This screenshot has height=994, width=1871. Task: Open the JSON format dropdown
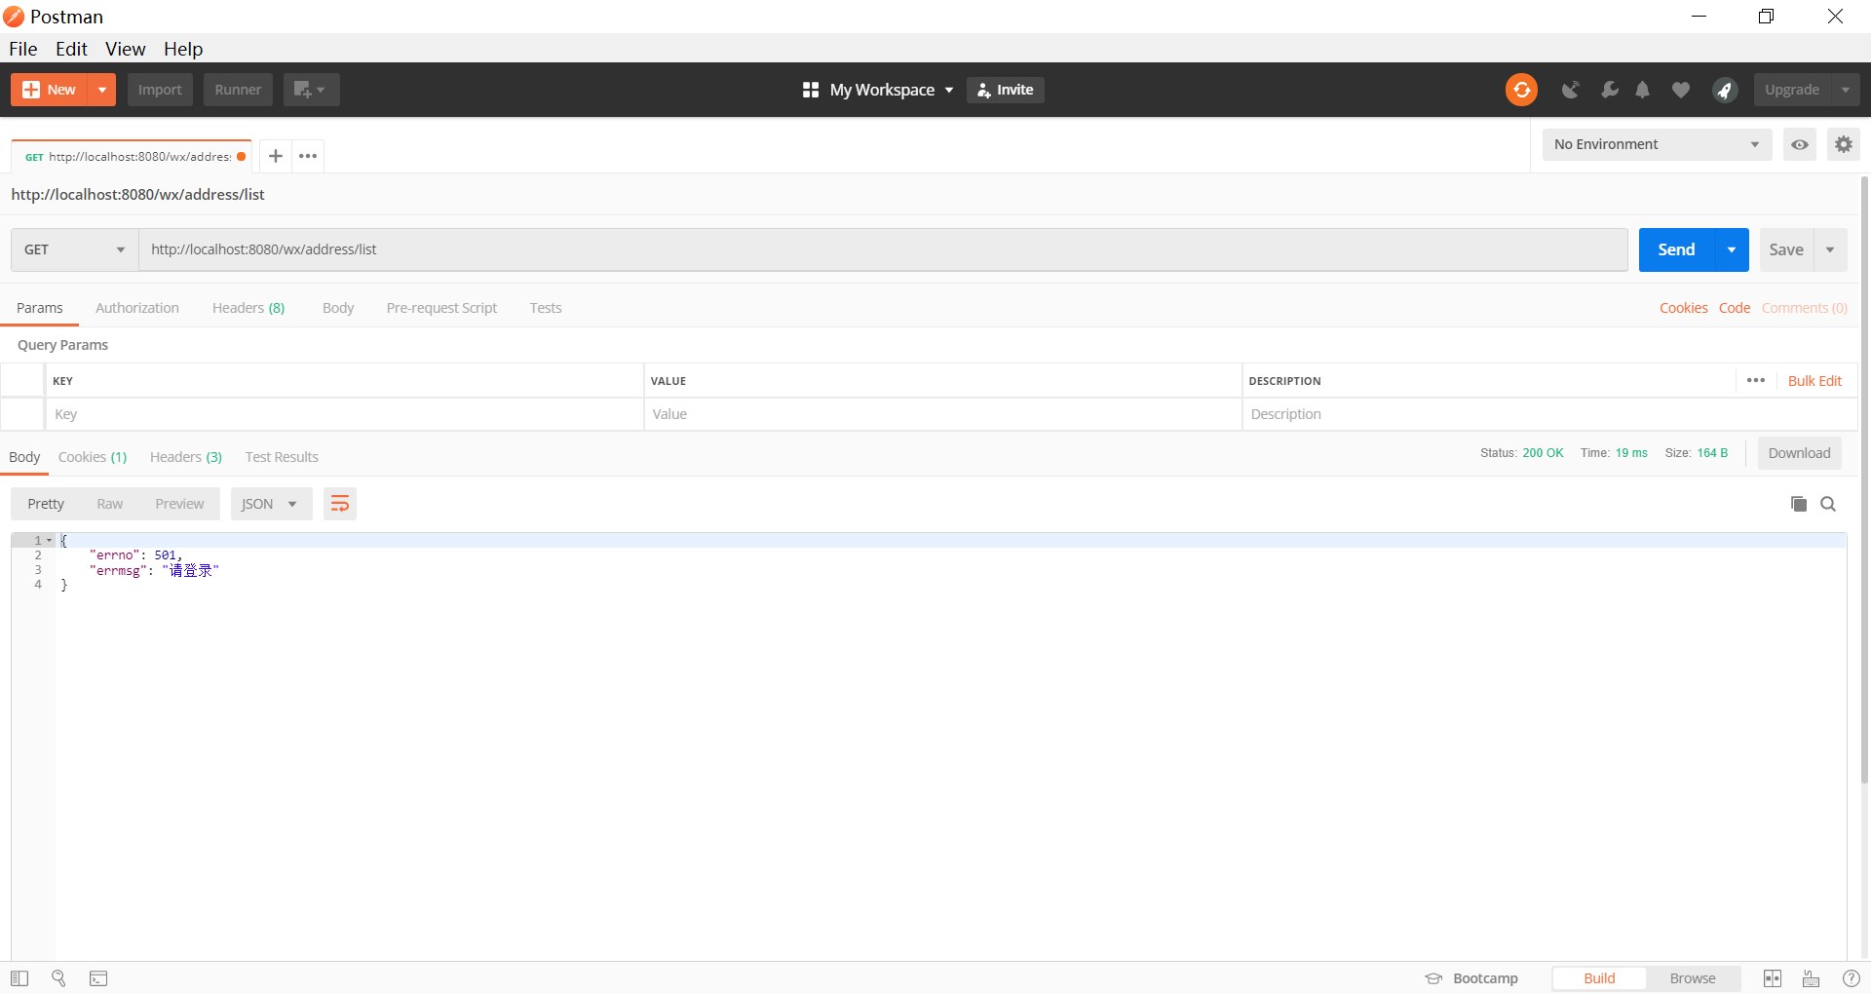270,504
